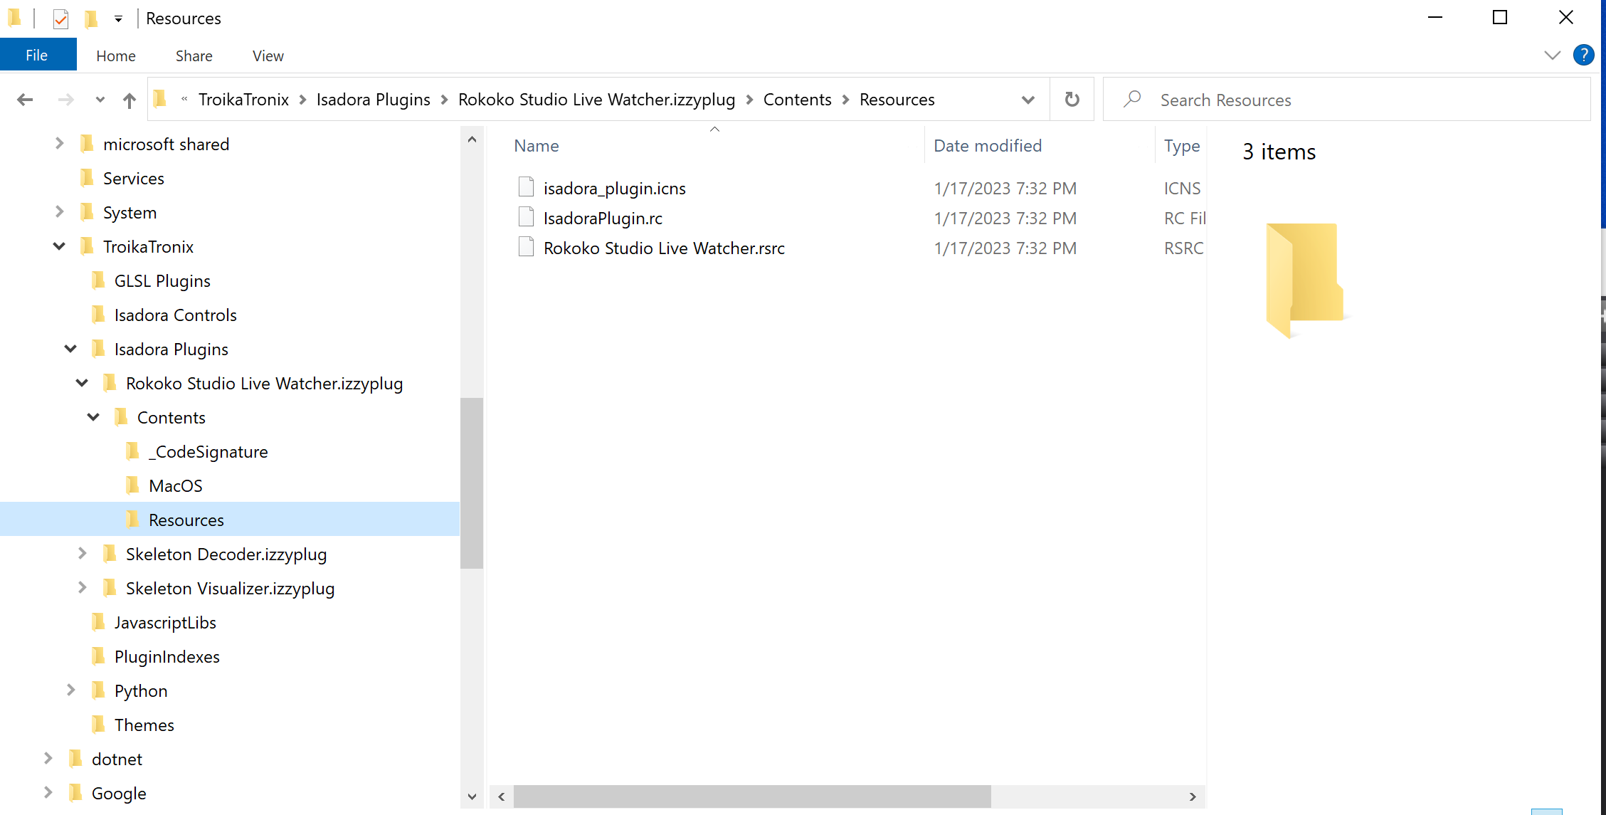
Task: Open the address bar history dropdown
Action: click(x=1027, y=100)
